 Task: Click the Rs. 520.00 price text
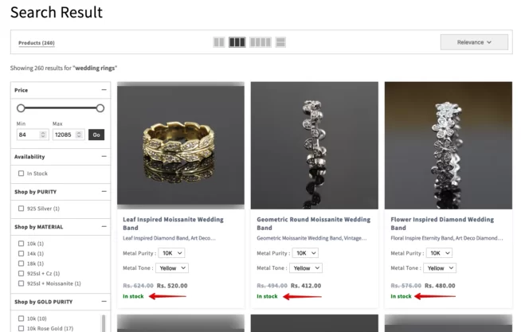pos(172,286)
